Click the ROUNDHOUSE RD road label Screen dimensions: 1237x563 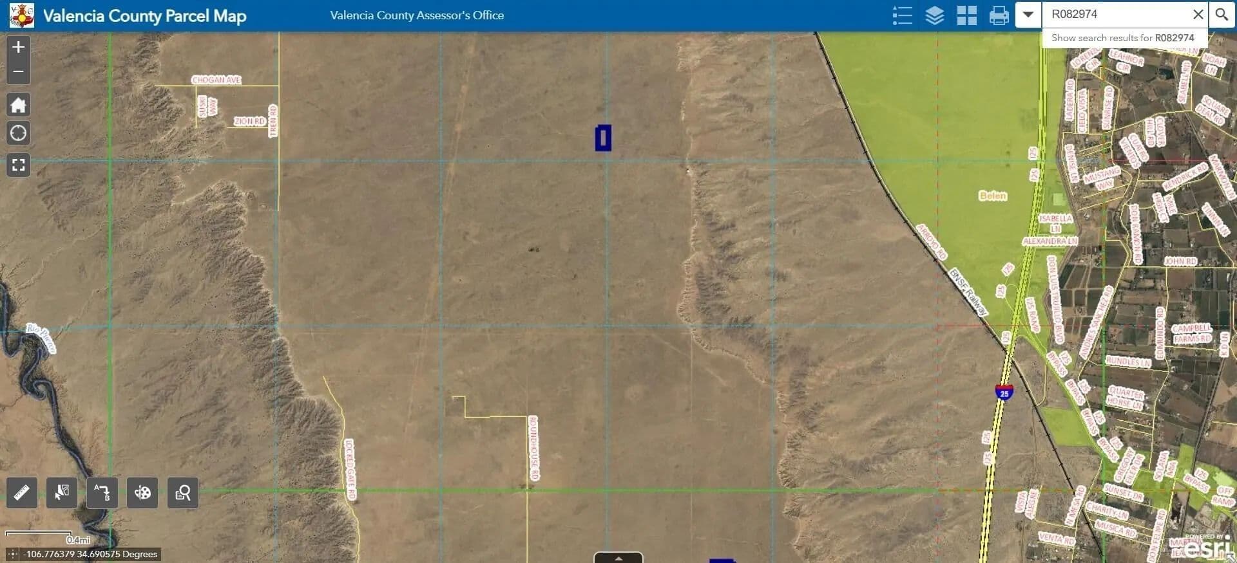coord(533,448)
